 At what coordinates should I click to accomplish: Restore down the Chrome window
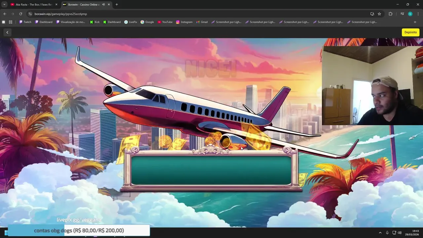(408, 4)
